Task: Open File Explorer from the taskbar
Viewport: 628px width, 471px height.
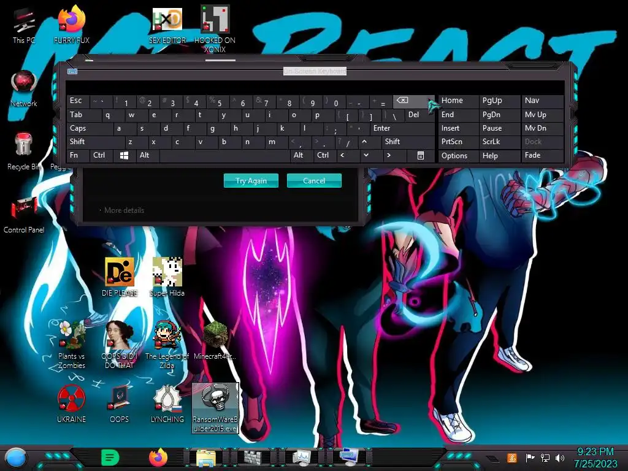Action: [206, 458]
